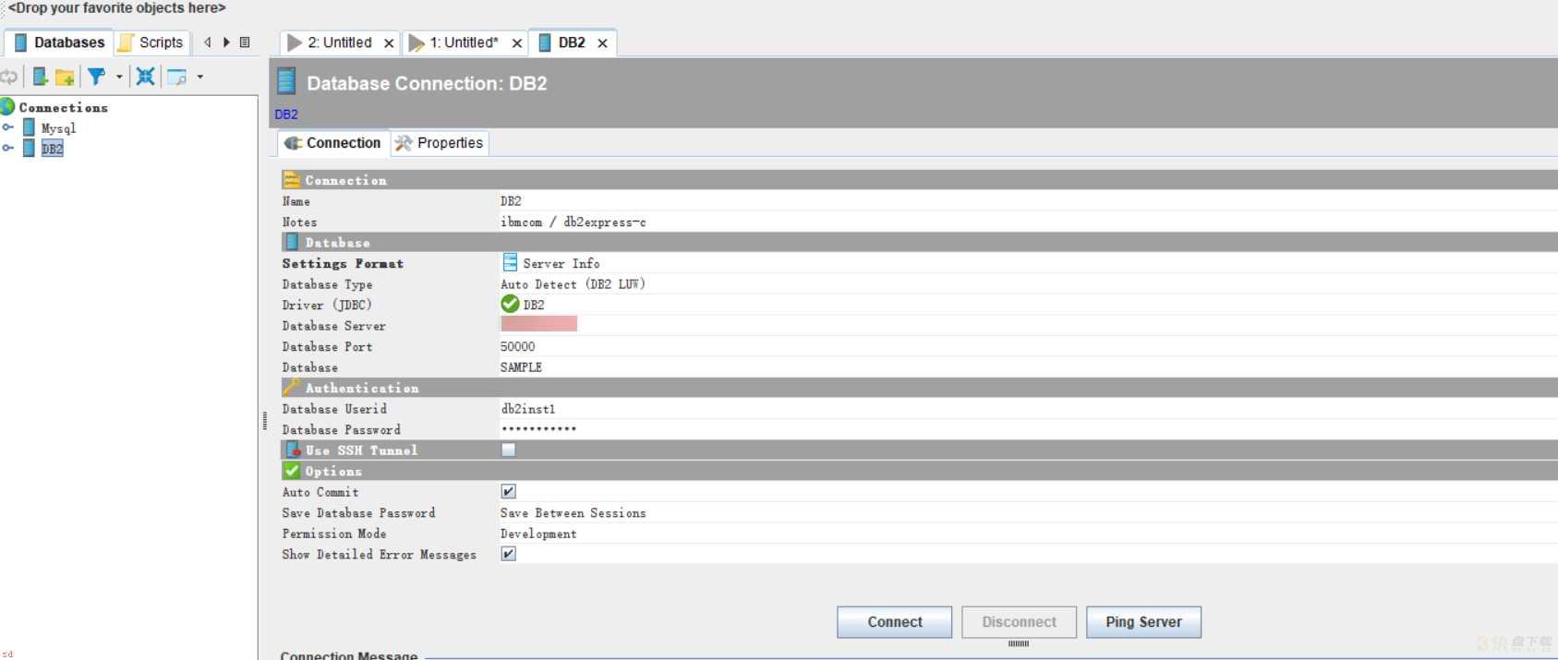This screenshot has width=1558, height=660.
Task: Click the Ping Server button
Action: [x=1143, y=622]
